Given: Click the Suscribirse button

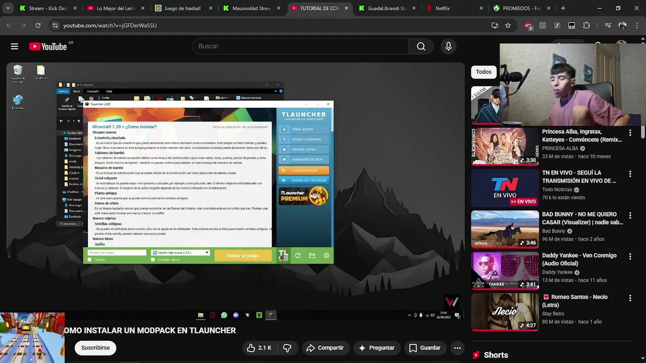Looking at the screenshot, I should (95, 348).
